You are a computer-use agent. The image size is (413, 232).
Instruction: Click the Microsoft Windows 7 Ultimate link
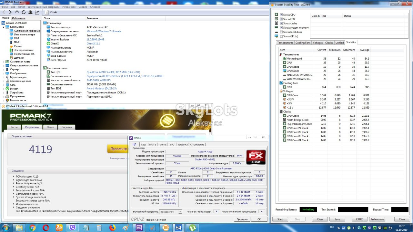coord(104,31)
